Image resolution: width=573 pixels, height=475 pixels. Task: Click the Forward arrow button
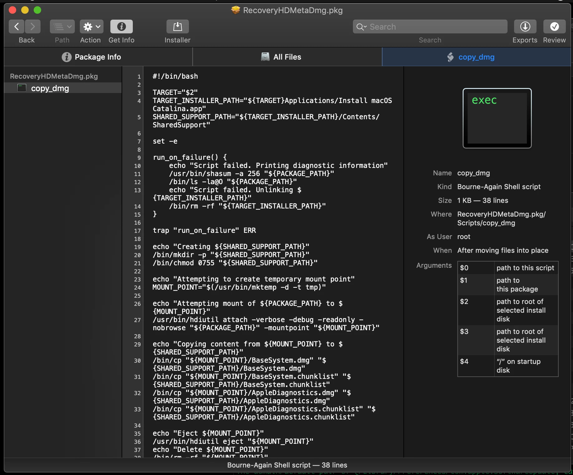(x=33, y=27)
